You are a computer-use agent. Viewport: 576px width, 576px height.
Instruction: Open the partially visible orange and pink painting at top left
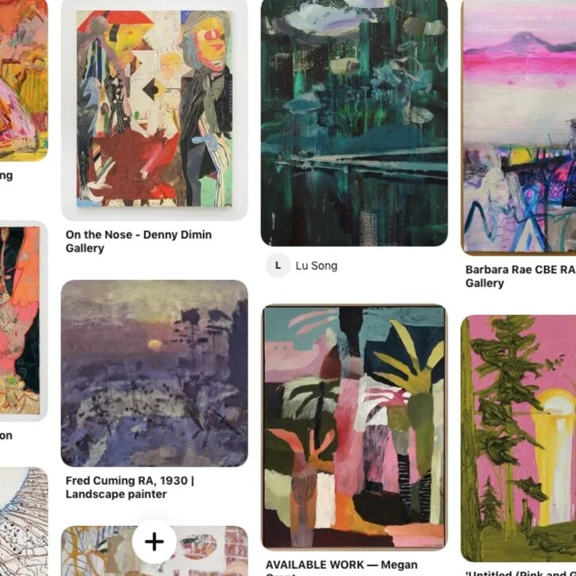(24, 80)
